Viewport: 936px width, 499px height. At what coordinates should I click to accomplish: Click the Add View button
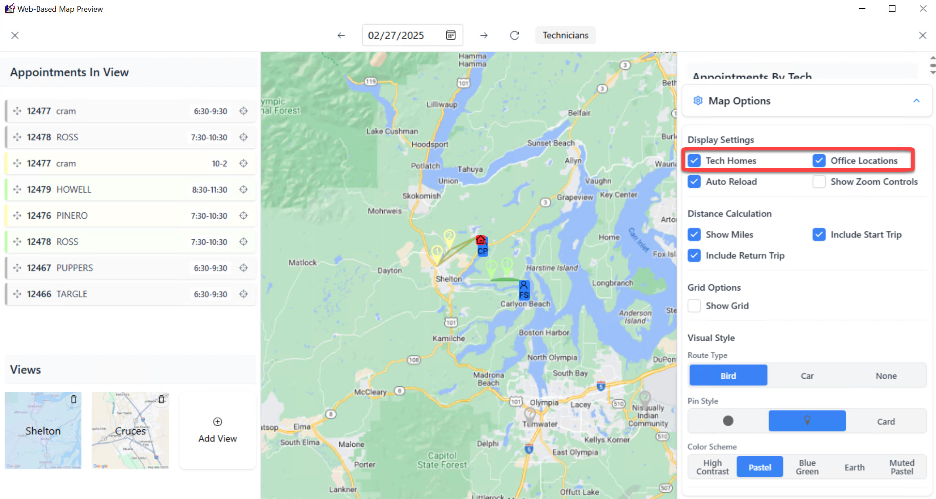click(218, 431)
